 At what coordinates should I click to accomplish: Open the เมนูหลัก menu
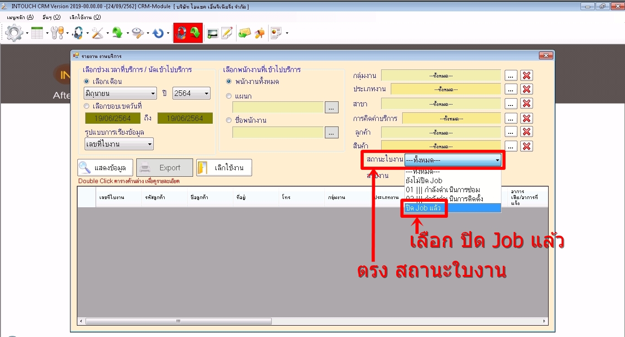tap(20, 17)
